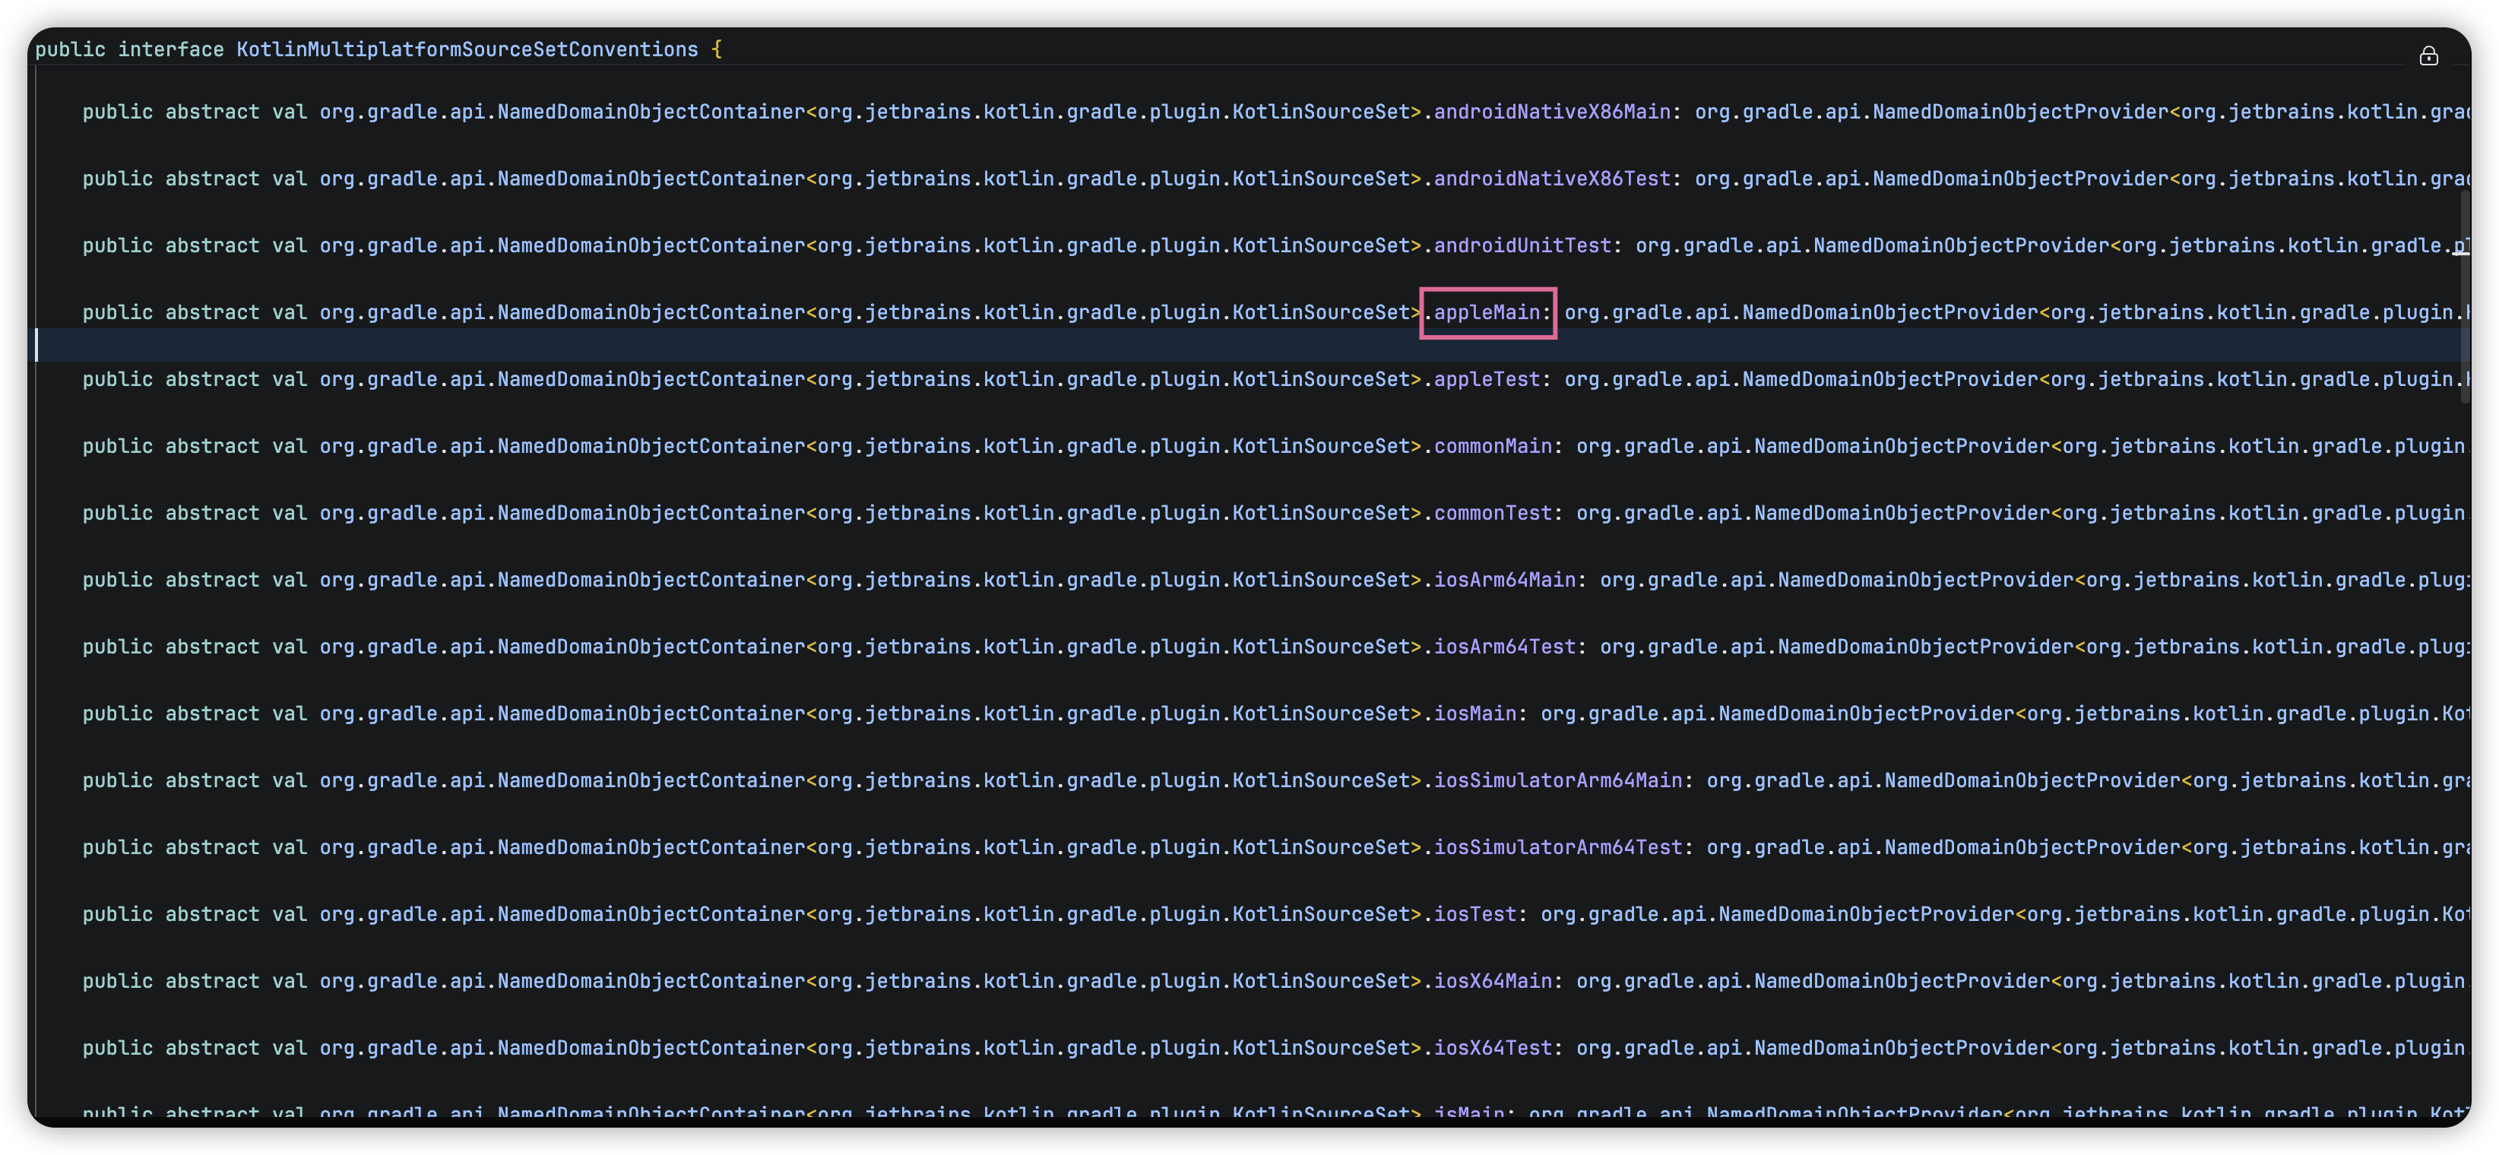Click the iosMain property name
This screenshot has height=1155, width=2499.
click(1474, 714)
